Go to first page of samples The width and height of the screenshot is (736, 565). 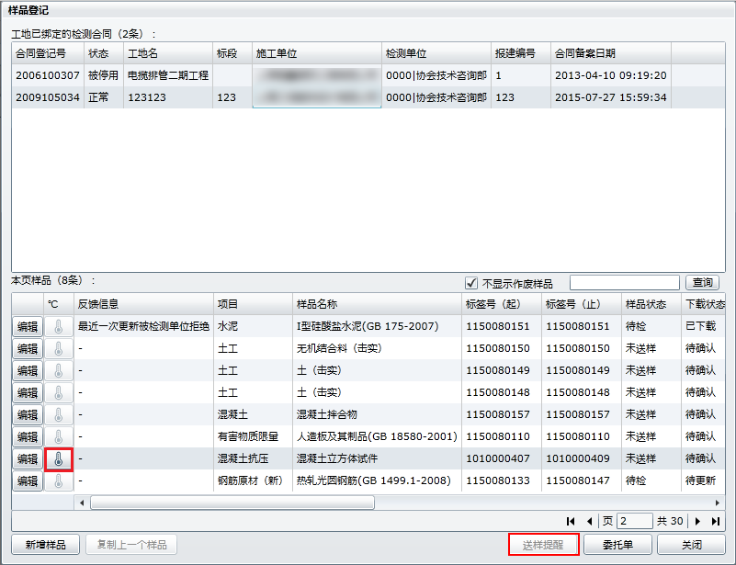pyautogui.click(x=572, y=522)
